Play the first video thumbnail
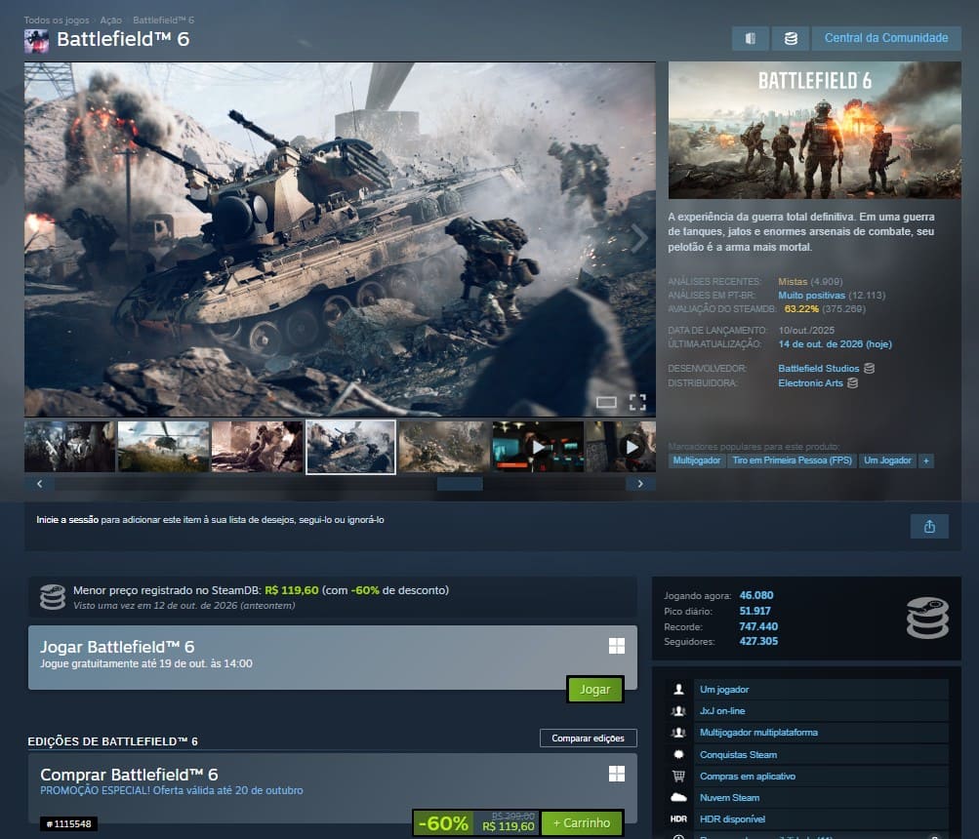This screenshot has width=979, height=839. 538,447
